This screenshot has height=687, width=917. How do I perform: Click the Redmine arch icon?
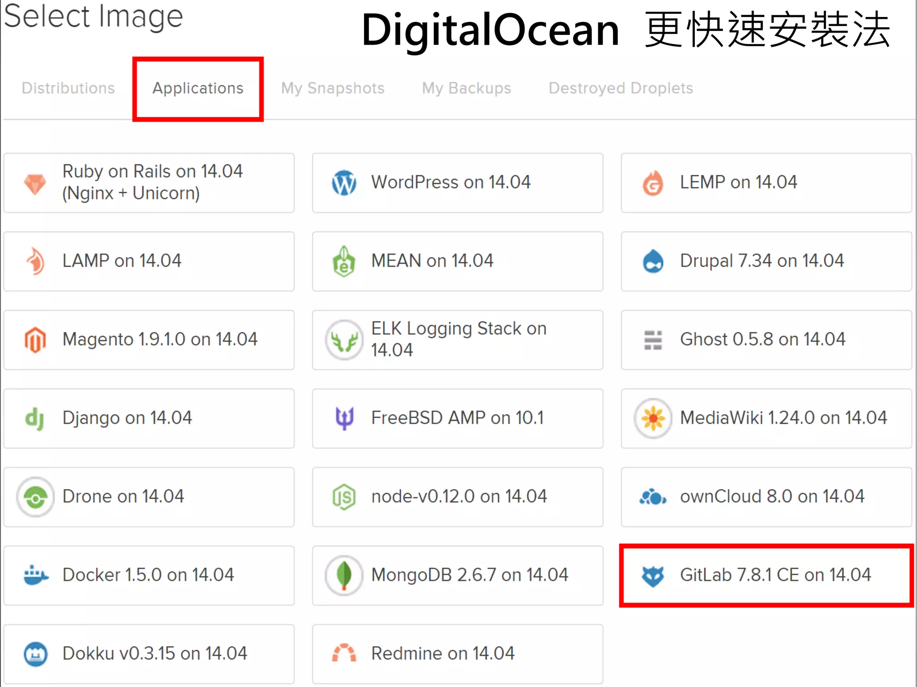tap(344, 653)
